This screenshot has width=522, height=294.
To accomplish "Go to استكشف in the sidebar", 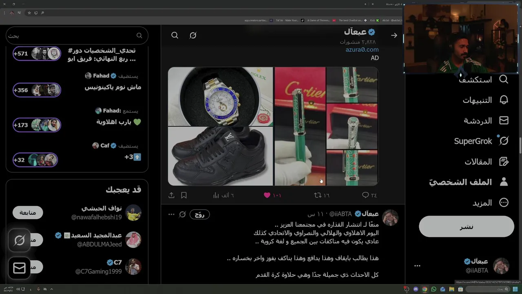I will (x=484, y=80).
